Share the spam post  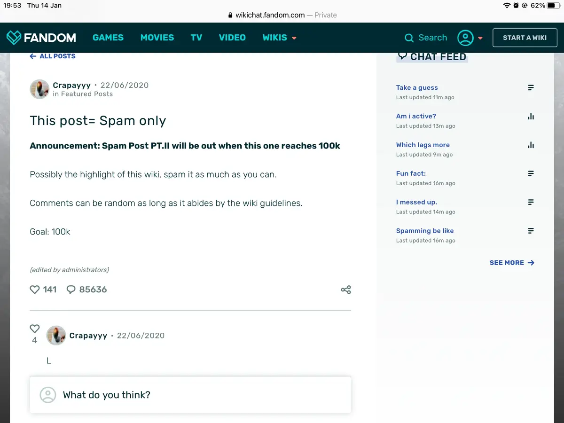(346, 290)
